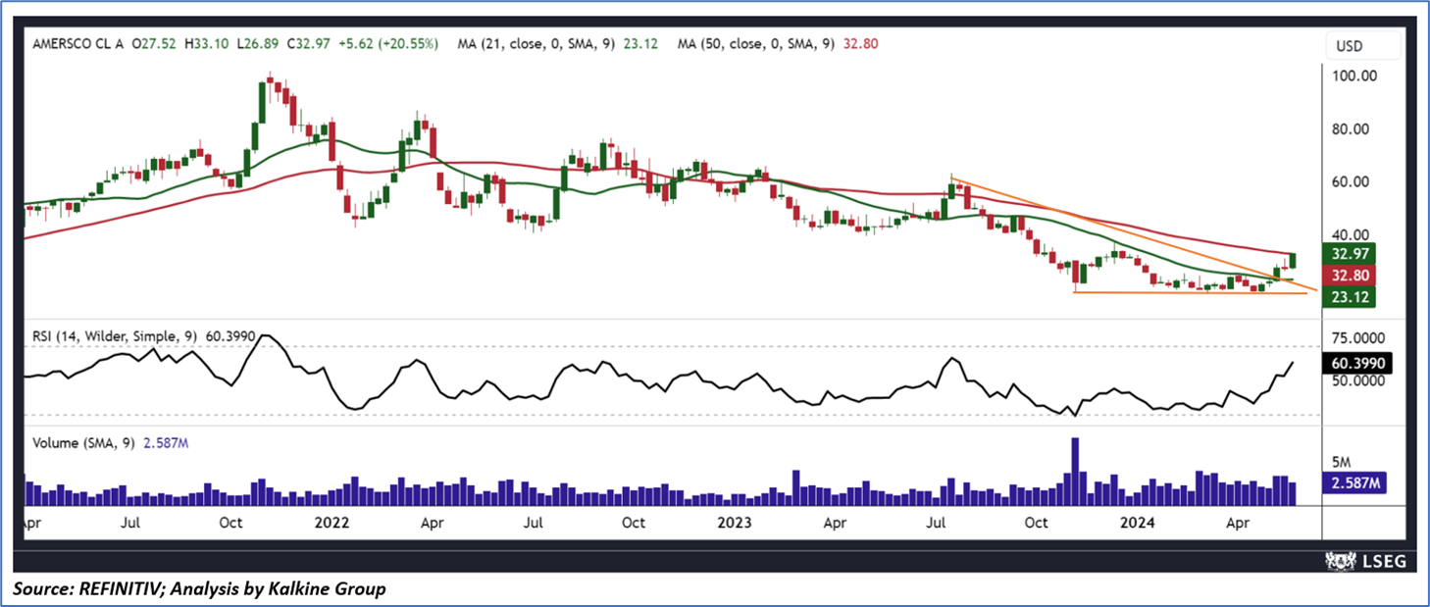1430x607 pixels.
Task: Click the tallest volume bar spike
Action: point(1075,471)
